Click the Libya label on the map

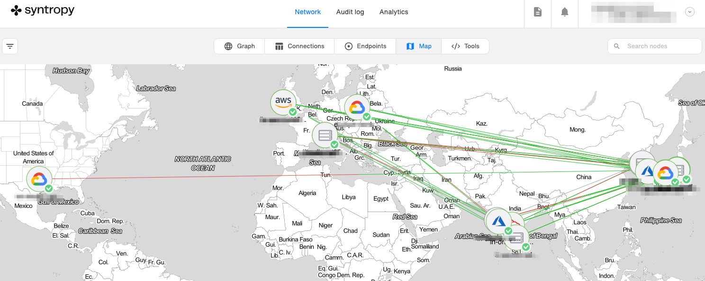[x=348, y=197]
